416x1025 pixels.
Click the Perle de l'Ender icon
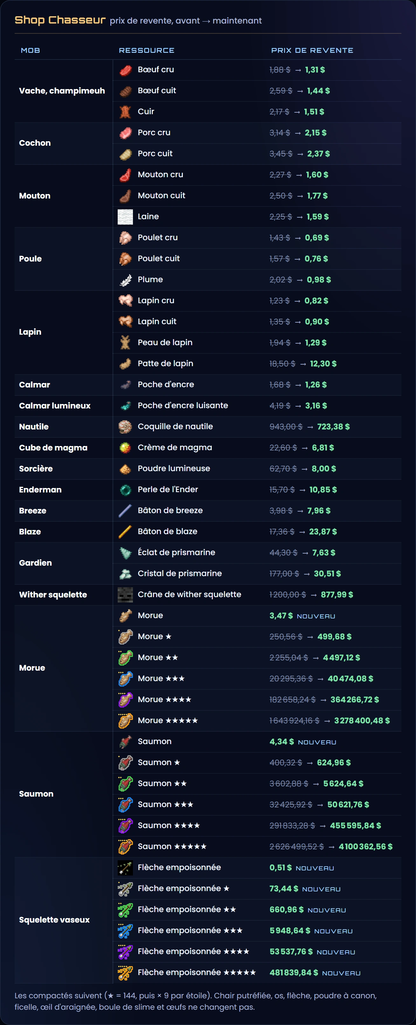(x=125, y=490)
